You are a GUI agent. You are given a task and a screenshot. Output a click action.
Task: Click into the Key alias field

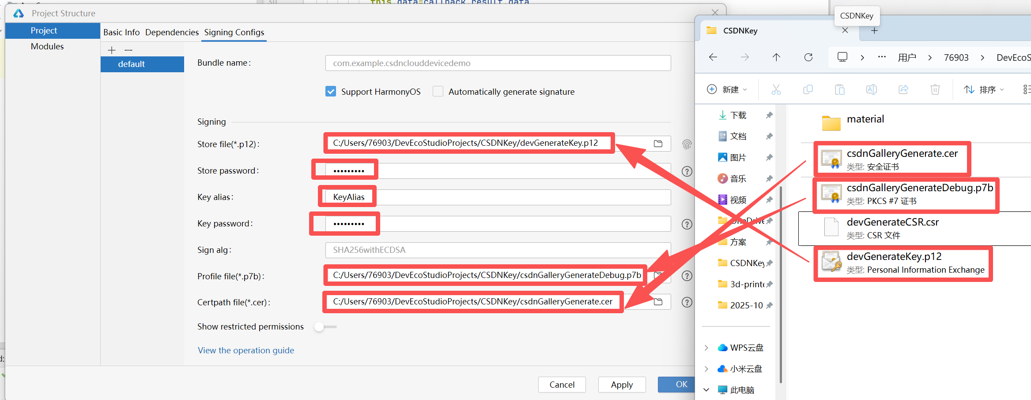tap(498, 197)
